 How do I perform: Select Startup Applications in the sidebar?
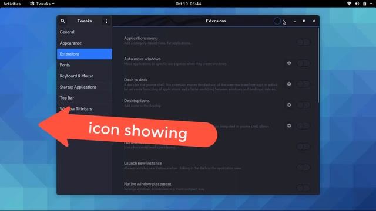85,87
